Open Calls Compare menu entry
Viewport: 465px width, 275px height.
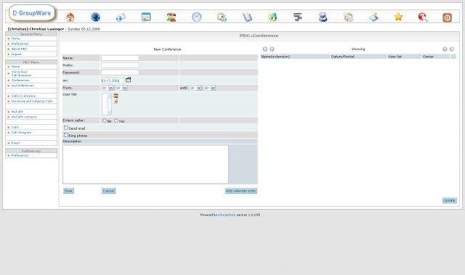coord(21,133)
